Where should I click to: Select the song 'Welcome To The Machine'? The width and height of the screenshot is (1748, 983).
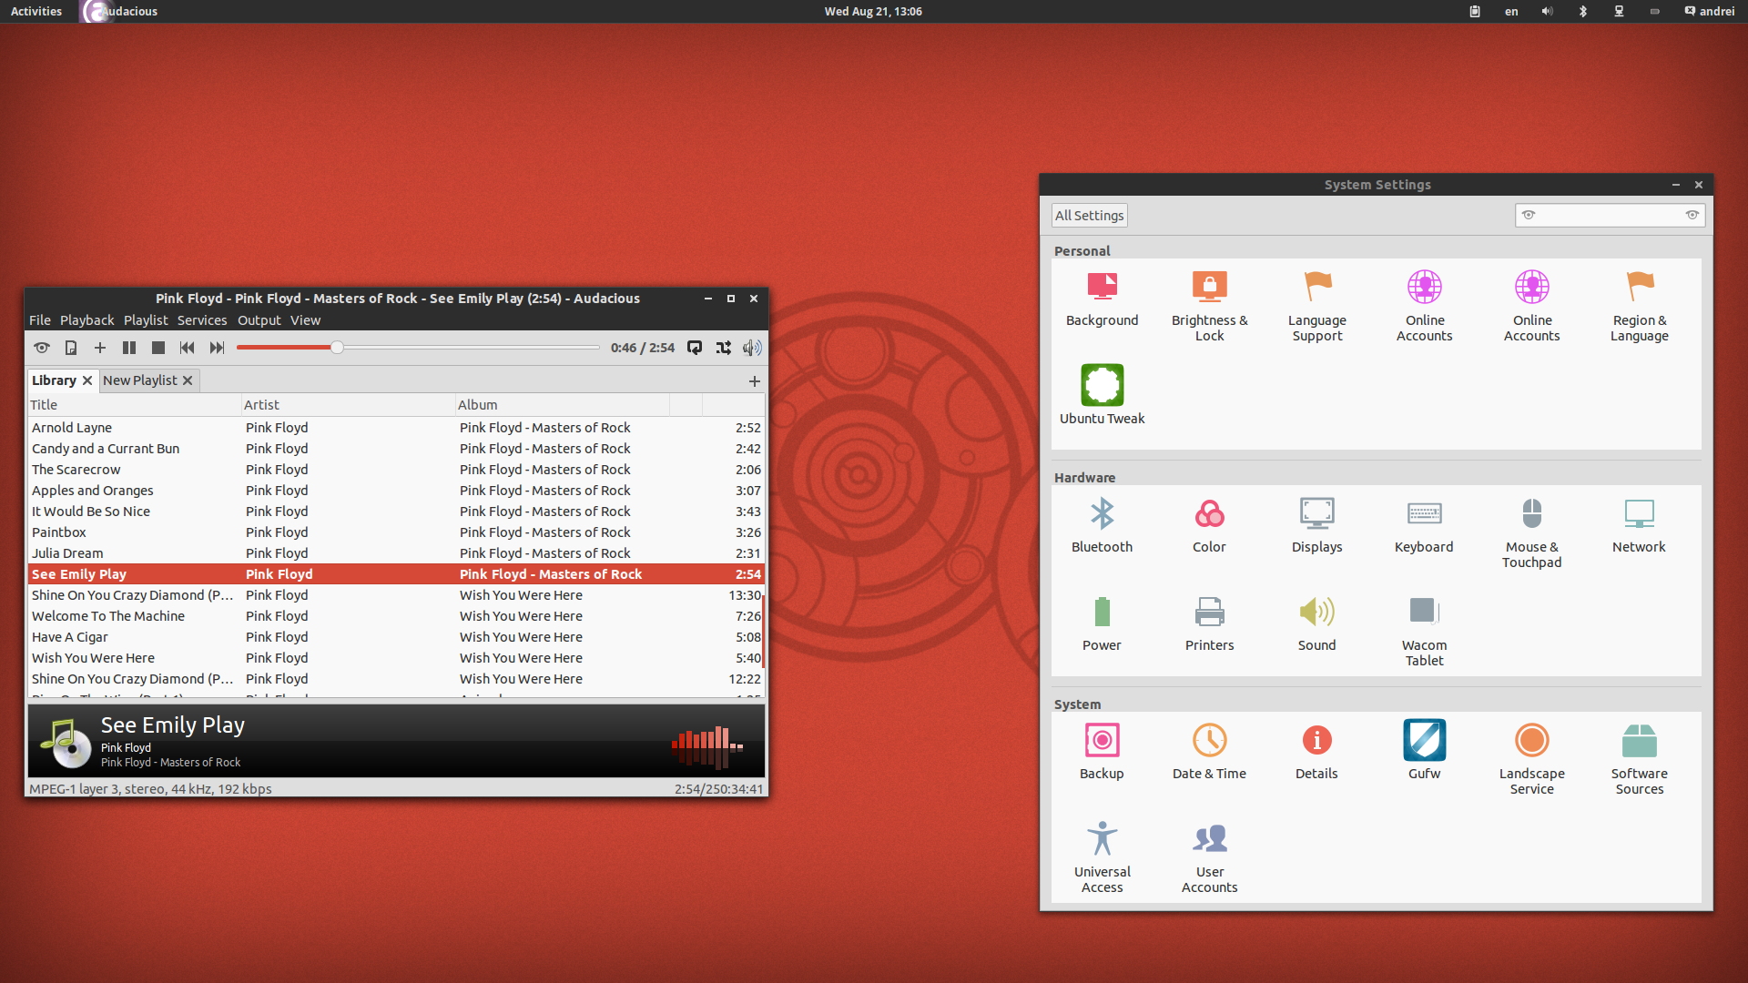(x=396, y=616)
